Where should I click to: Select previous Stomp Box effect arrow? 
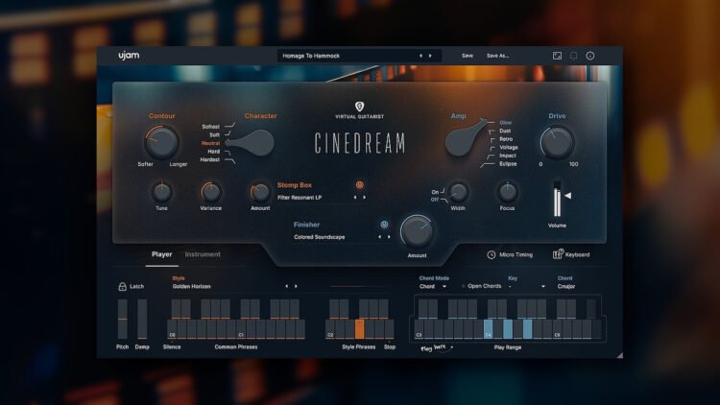(x=355, y=198)
